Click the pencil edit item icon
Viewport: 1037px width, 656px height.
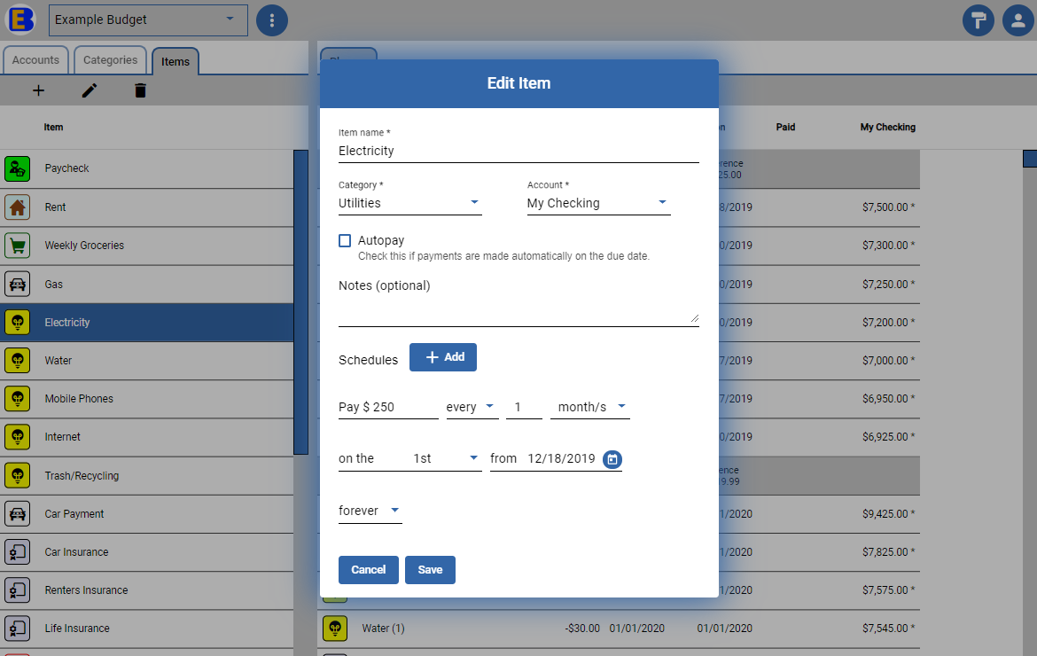[x=90, y=90]
